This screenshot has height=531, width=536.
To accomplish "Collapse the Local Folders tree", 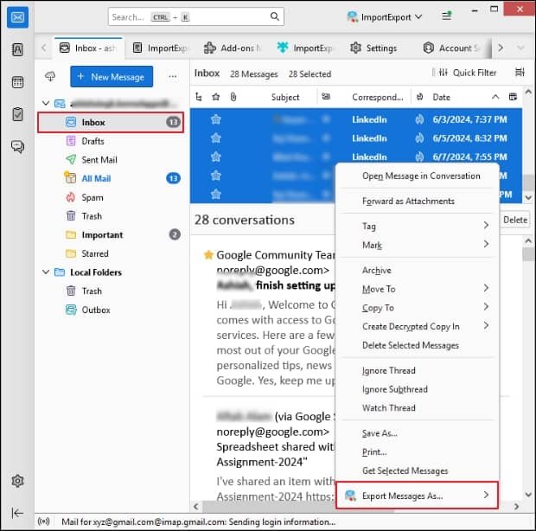I will click(x=46, y=272).
